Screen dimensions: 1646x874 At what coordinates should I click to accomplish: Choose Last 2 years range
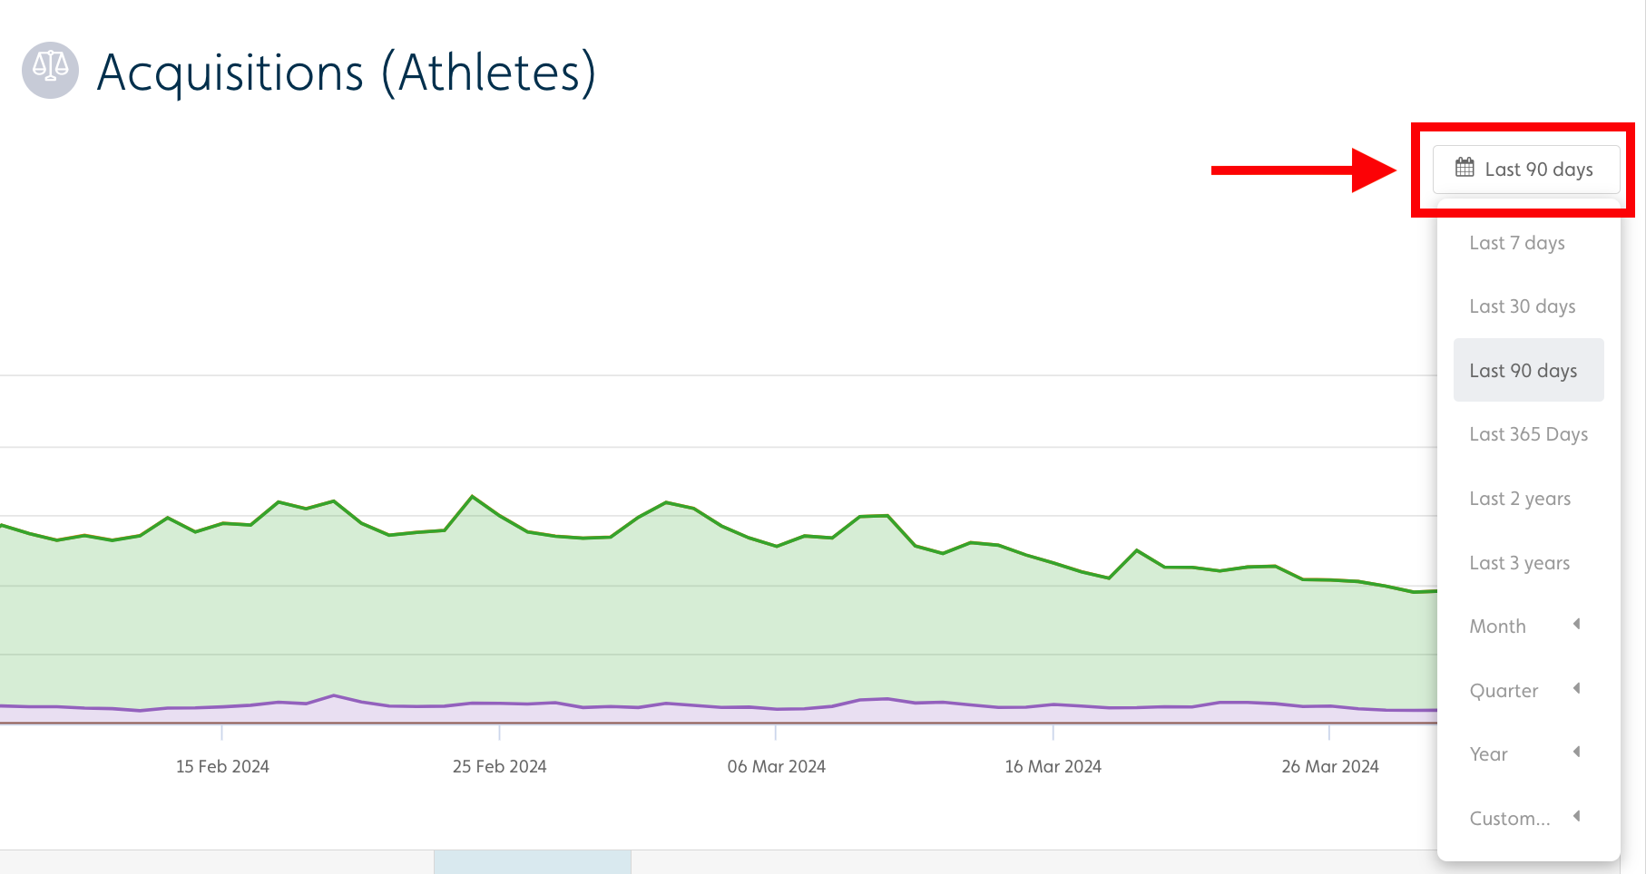tap(1520, 499)
